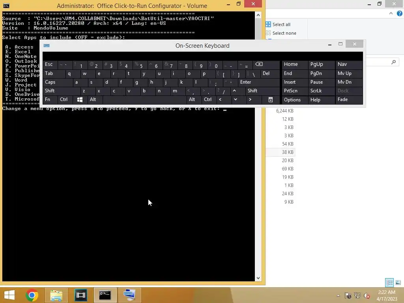Click the 0 number key on keyboard
This screenshot has height=303, width=404.
[214, 64]
